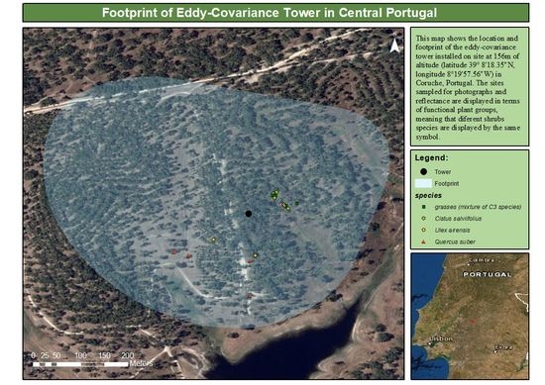
Task: Click the black Tower symbol in the legend
Action: 423,171
